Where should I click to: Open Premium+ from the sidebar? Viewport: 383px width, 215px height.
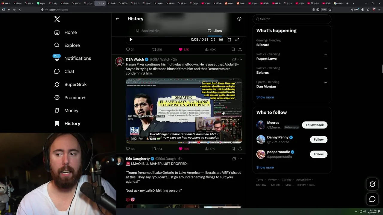(70, 98)
